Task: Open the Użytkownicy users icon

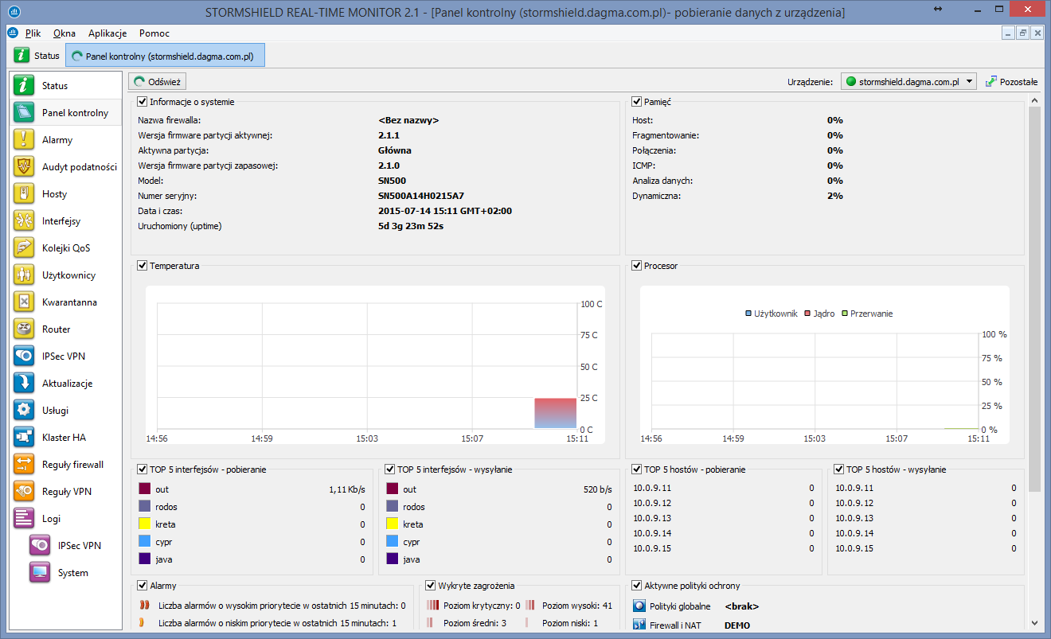Action: tap(24, 275)
